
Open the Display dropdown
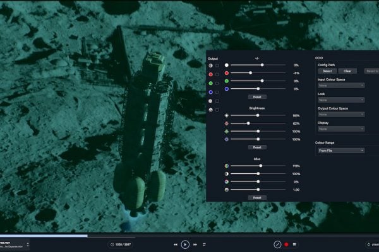pos(341,129)
